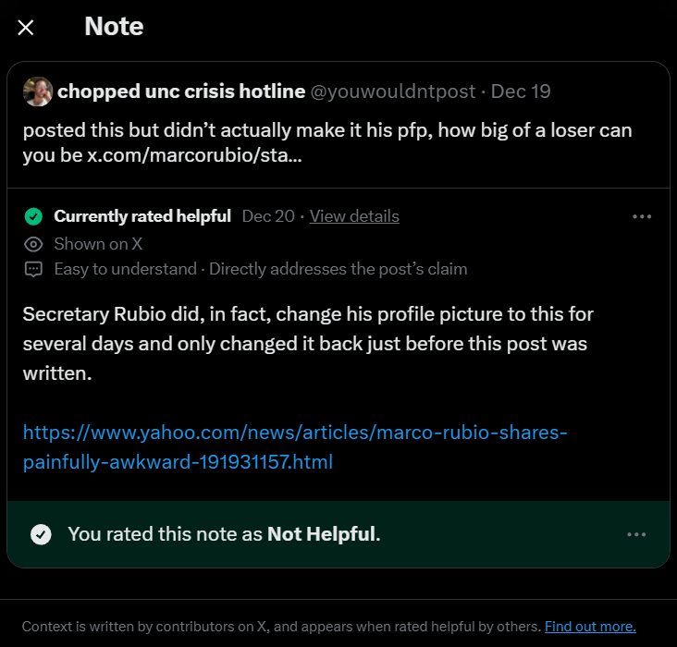Screen dimensions: 677x647
Task: Open the Find out more link
Action: (590, 627)
